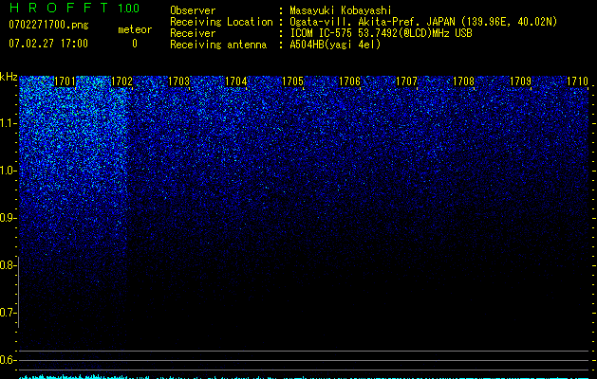Image resolution: width=597 pixels, height=379 pixels.
Task: Click the ICOM IC-575 53.7492 MHz USB text
Action: [381, 33]
